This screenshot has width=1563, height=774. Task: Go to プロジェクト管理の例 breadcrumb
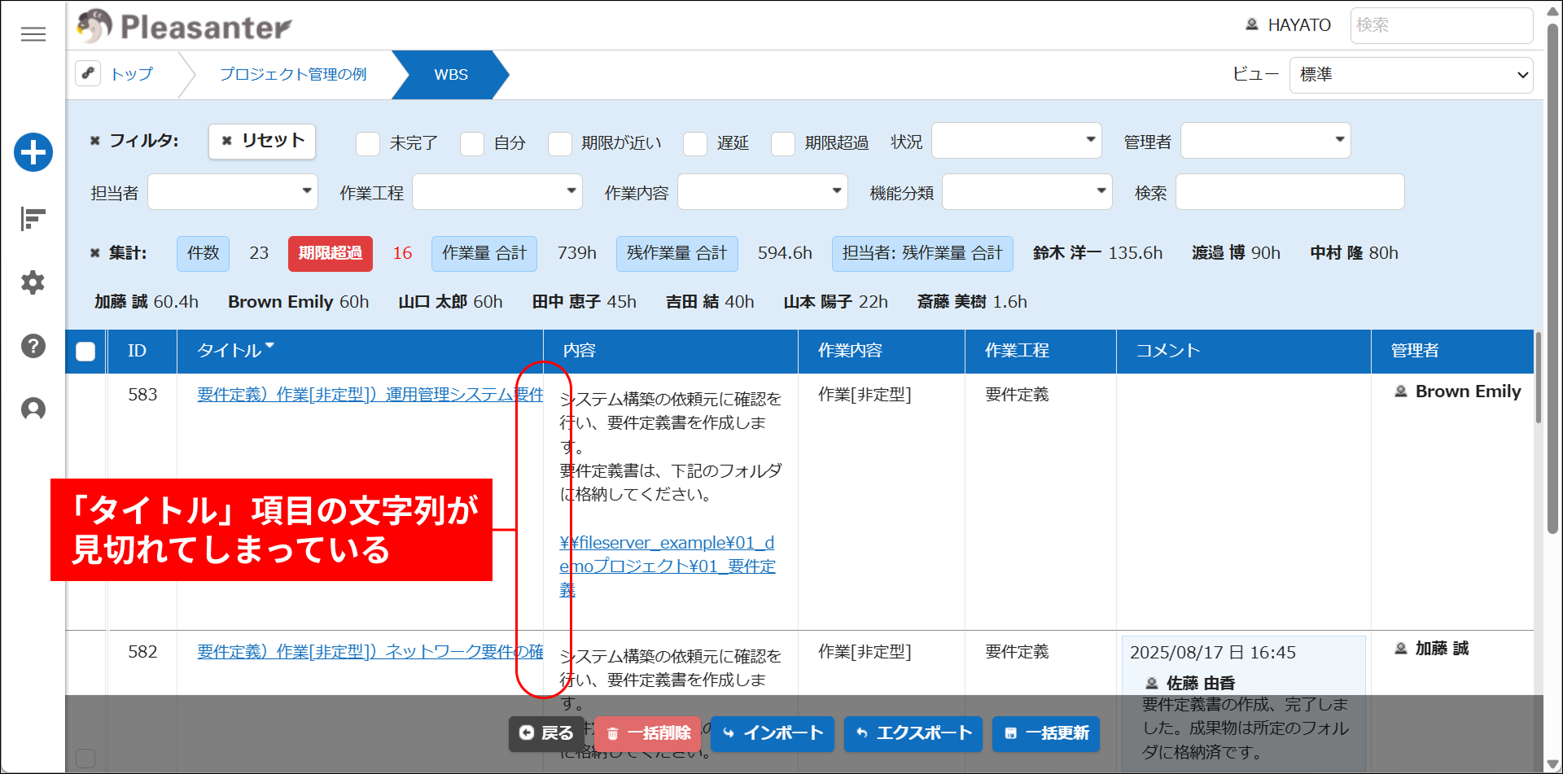click(293, 74)
